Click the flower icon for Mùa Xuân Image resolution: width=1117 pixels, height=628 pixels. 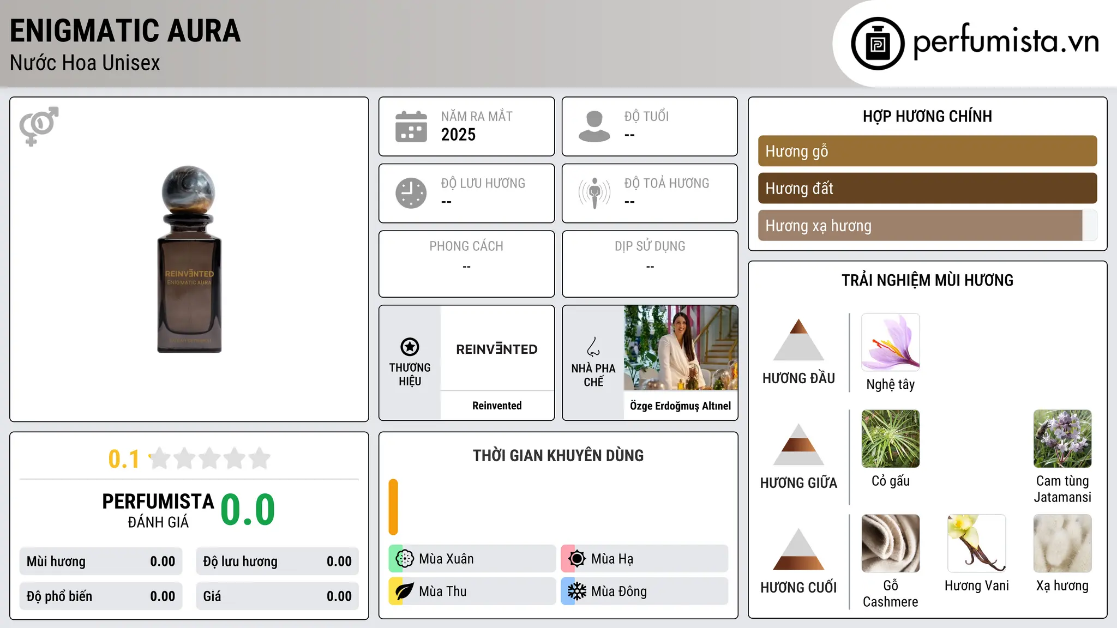point(404,559)
